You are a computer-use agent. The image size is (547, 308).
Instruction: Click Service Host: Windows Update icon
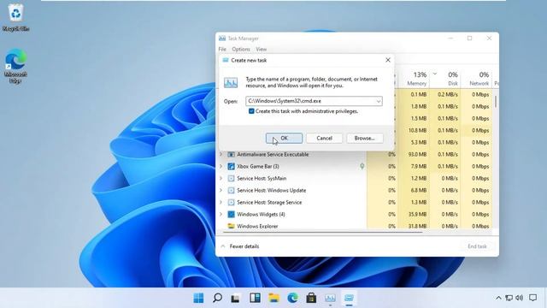pyautogui.click(x=231, y=190)
